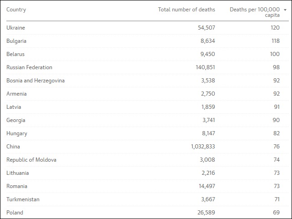This screenshot has height=219, width=292.
Task: Sort by Total number of deaths header
Action: coord(186,10)
